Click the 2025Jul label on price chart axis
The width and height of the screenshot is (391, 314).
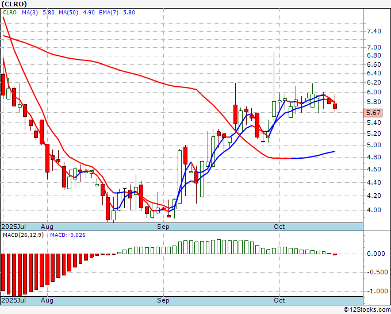pos(14,227)
